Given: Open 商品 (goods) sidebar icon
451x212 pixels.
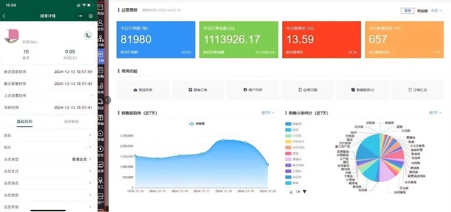Looking at the screenshot, I should coord(101,9).
